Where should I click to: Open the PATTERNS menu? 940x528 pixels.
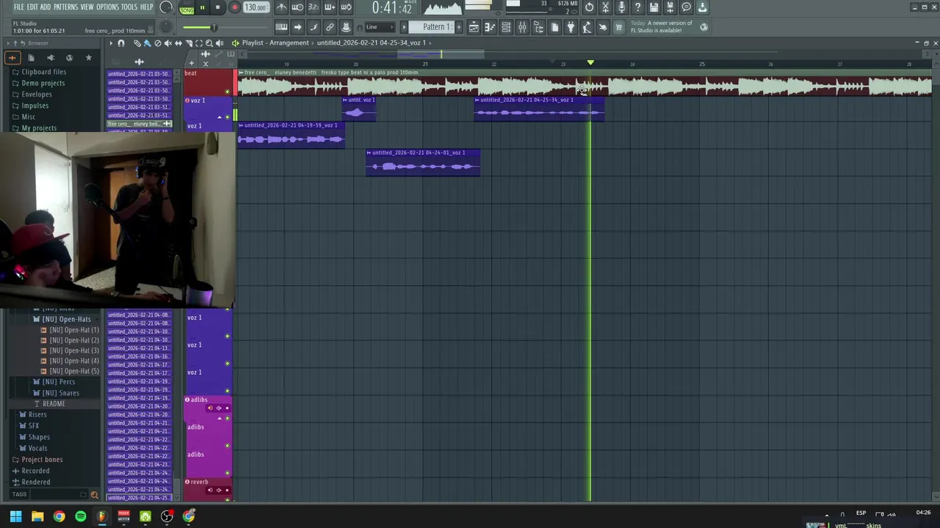[65, 7]
